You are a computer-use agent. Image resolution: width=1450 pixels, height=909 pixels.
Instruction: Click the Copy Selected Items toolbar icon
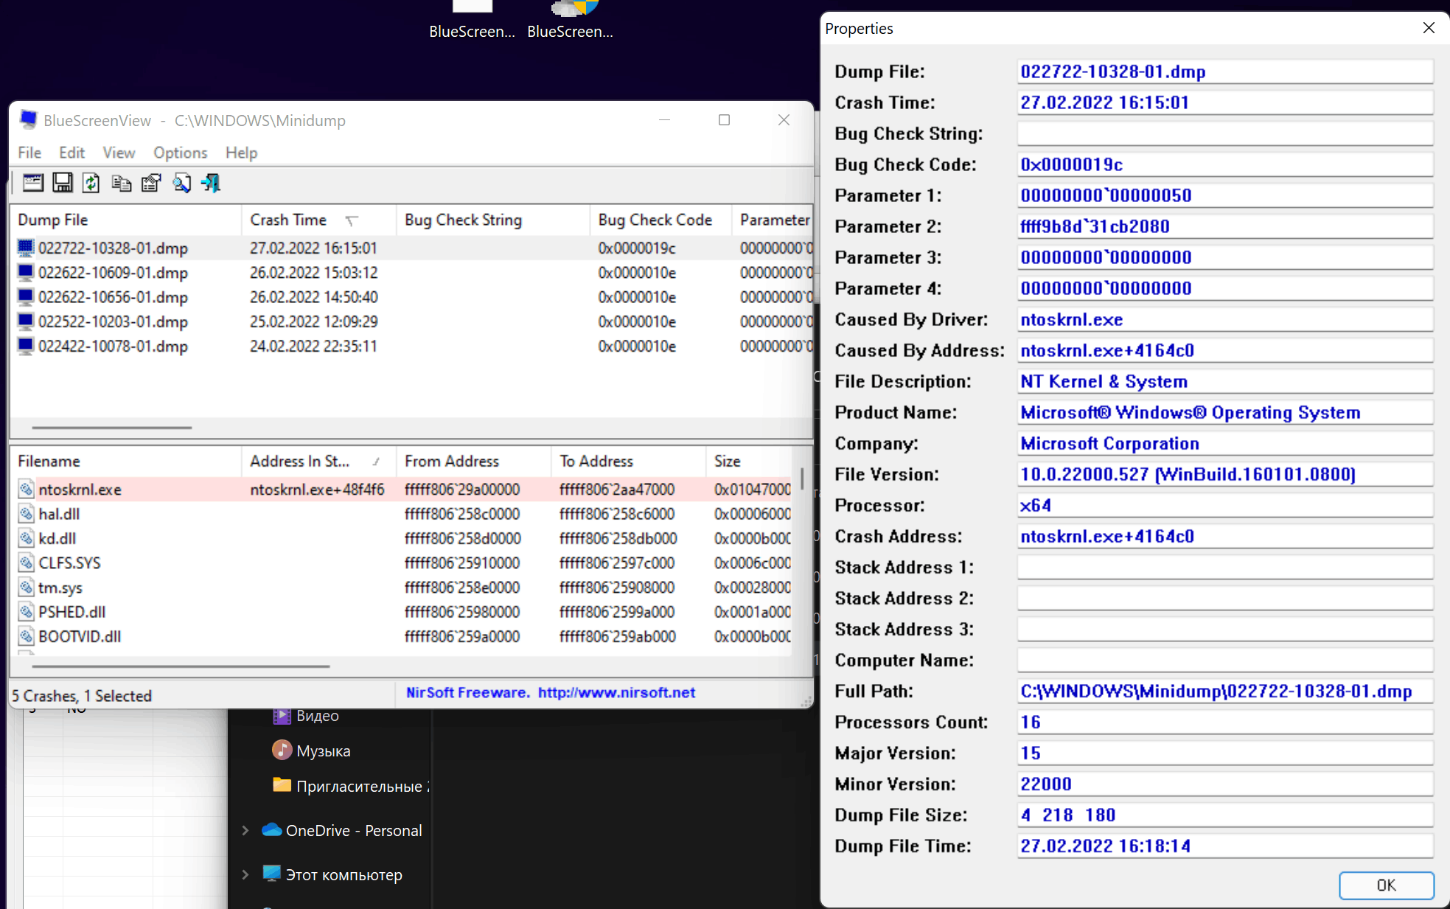(122, 183)
